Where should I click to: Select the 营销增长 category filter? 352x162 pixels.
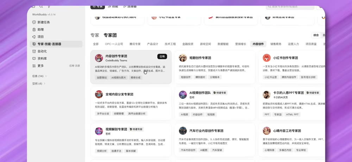[241, 44]
